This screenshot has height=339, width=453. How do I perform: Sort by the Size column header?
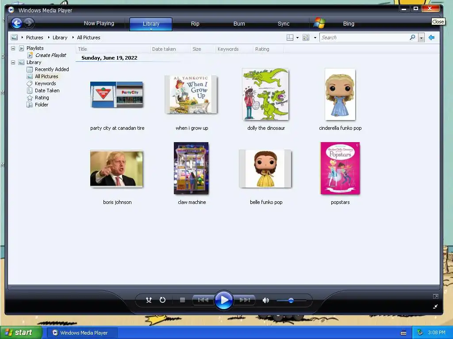(203, 49)
